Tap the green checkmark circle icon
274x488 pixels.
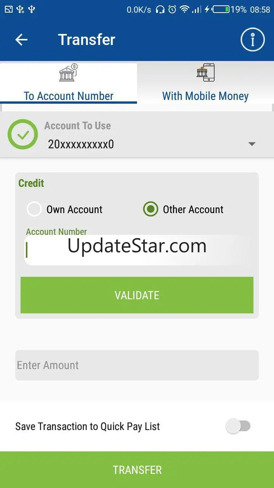(x=23, y=134)
